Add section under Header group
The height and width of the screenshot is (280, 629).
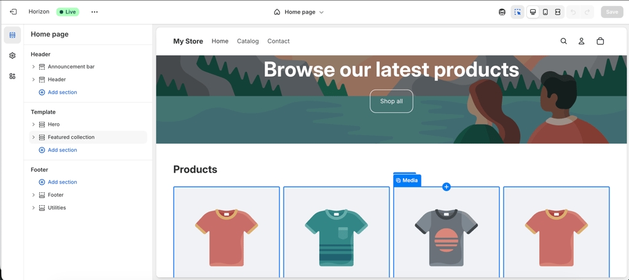(58, 92)
